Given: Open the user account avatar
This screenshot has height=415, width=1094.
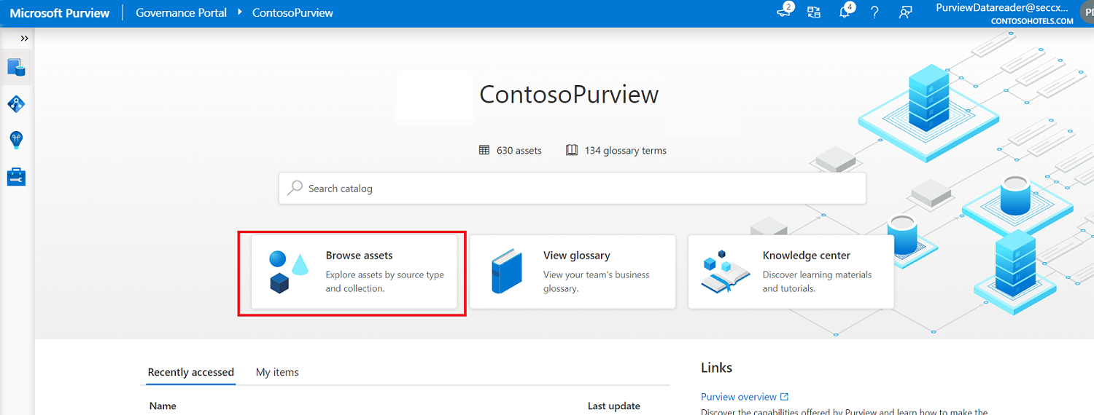Looking at the screenshot, I should [x=1086, y=12].
